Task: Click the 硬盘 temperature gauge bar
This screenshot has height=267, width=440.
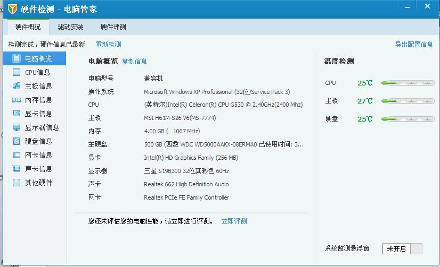Action: pos(408,119)
